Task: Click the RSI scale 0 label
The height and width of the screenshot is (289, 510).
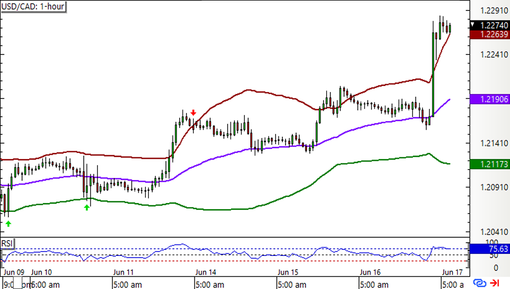Action: pyautogui.click(x=496, y=268)
